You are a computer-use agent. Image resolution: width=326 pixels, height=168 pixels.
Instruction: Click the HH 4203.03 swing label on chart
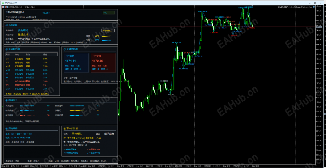249,7
